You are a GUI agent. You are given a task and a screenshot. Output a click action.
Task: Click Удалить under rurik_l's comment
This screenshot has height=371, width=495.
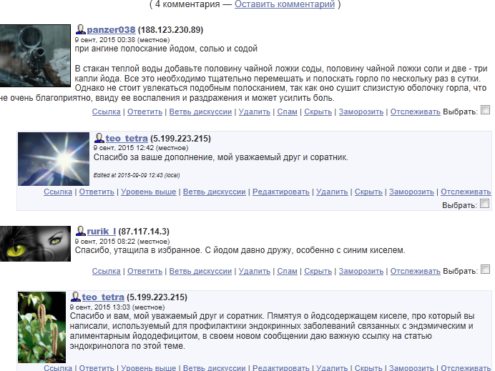pyautogui.click(x=255, y=271)
